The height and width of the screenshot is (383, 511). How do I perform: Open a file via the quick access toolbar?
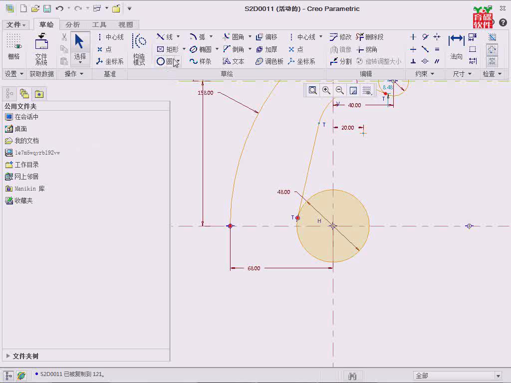(35, 8)
